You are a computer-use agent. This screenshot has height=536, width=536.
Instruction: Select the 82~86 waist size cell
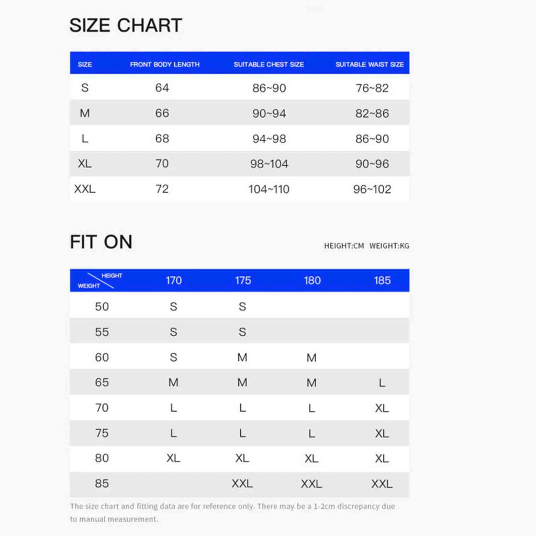click(372, 114)
